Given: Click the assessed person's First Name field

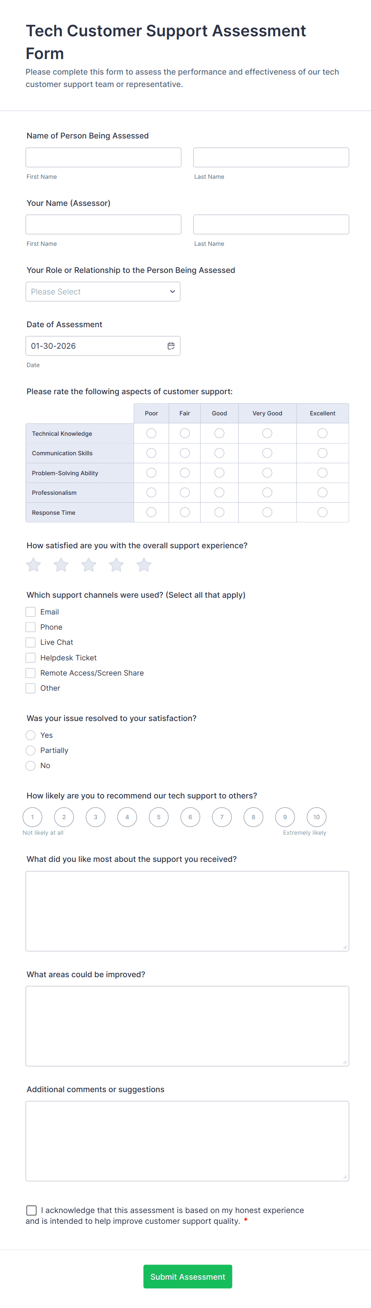Looking at the screenshot, I should (x=104, y=157).
